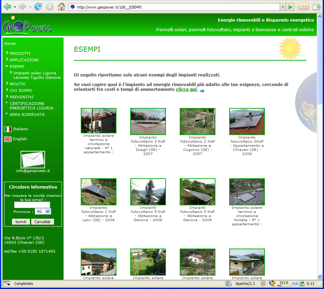Screen dimensions: 324x289
Task: Click the GeoPower logo
Action: click(27, 26)
